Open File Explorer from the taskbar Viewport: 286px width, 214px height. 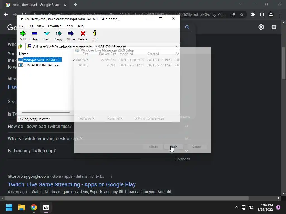[x=21, y=207]
